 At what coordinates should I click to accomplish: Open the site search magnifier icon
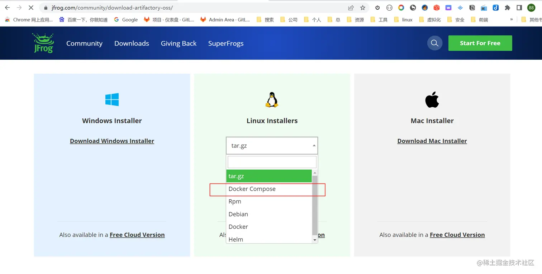tap(434, 43)
